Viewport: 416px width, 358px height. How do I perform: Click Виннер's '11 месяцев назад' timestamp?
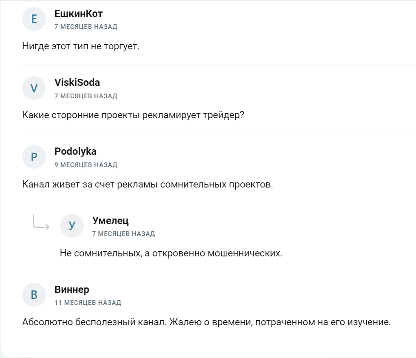coord(88,303)
